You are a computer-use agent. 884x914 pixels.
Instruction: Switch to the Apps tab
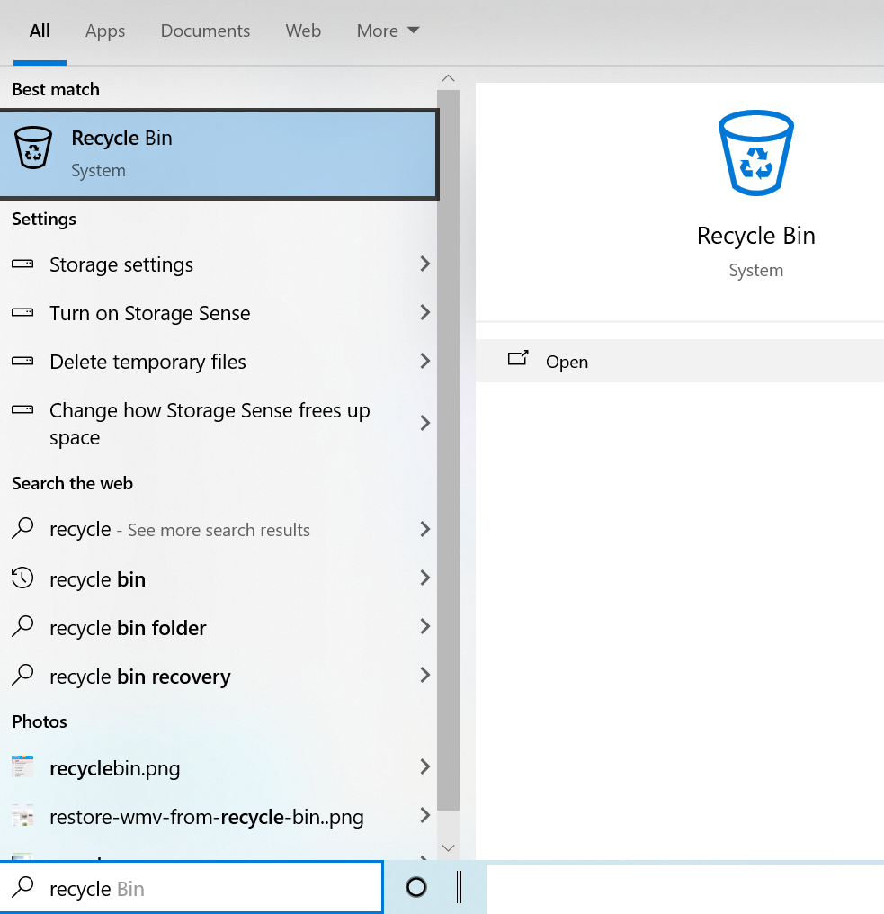click(105, 31)
